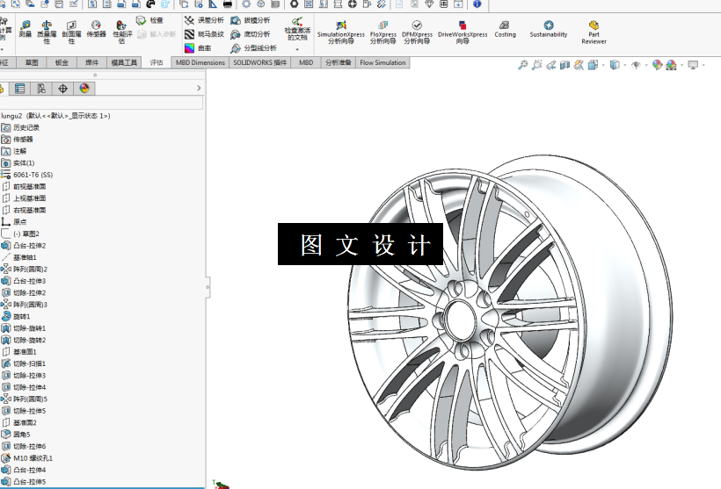
Task: Launch DFMXpress analysis wizard
Action: click(417, 32)
